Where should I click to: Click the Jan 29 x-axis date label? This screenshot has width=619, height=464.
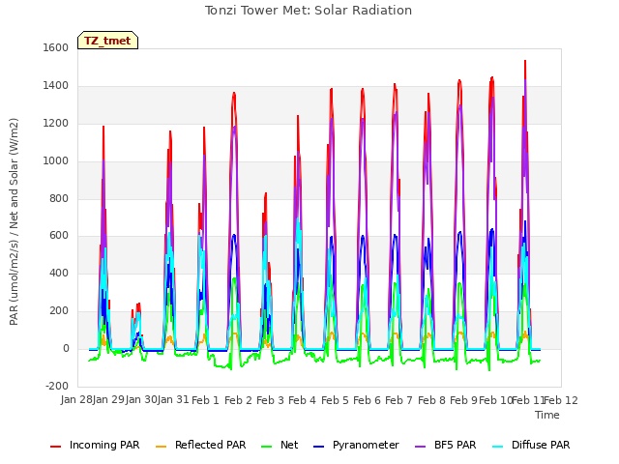click(x=109, y=400)
